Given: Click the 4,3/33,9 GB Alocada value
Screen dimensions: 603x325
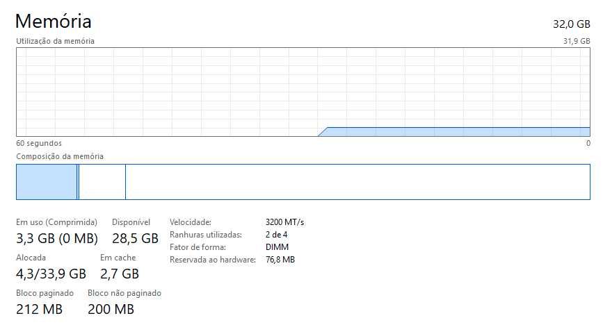Looking at the screenshot, I should 51,274.
